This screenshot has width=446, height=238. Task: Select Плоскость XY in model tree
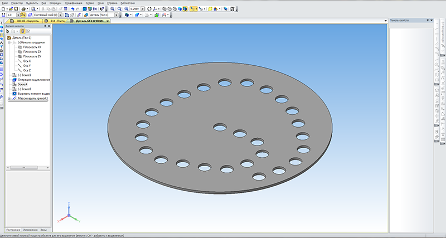32,47
